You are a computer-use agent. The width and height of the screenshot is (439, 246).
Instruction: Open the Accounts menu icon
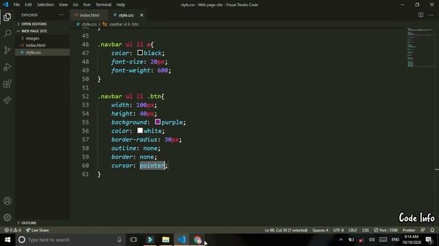[8, 201]
